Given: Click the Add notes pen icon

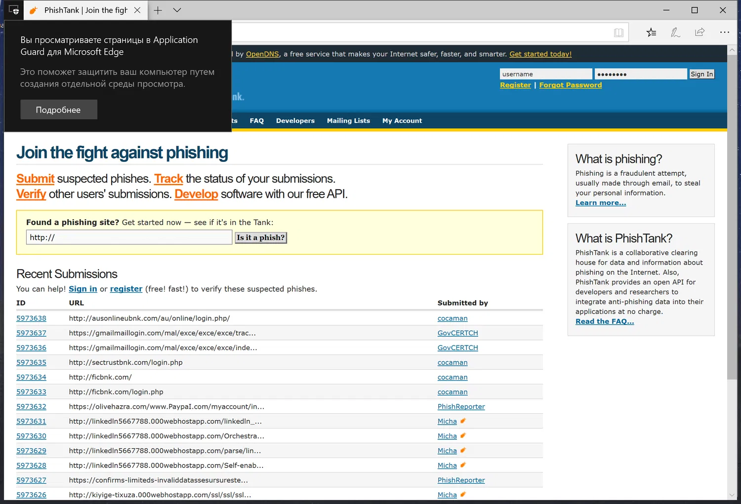Looking at the screenshot, I should pyautogui.click(x=675, y=33).
